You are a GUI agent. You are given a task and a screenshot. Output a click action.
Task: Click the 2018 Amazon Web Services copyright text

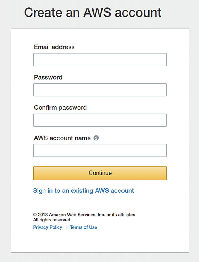[87, 215]
